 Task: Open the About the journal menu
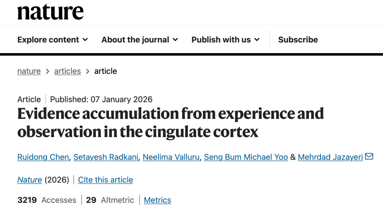point(135,40)
